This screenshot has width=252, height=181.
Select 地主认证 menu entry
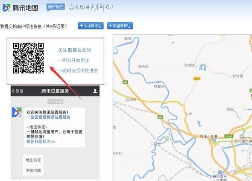(33, 160)
